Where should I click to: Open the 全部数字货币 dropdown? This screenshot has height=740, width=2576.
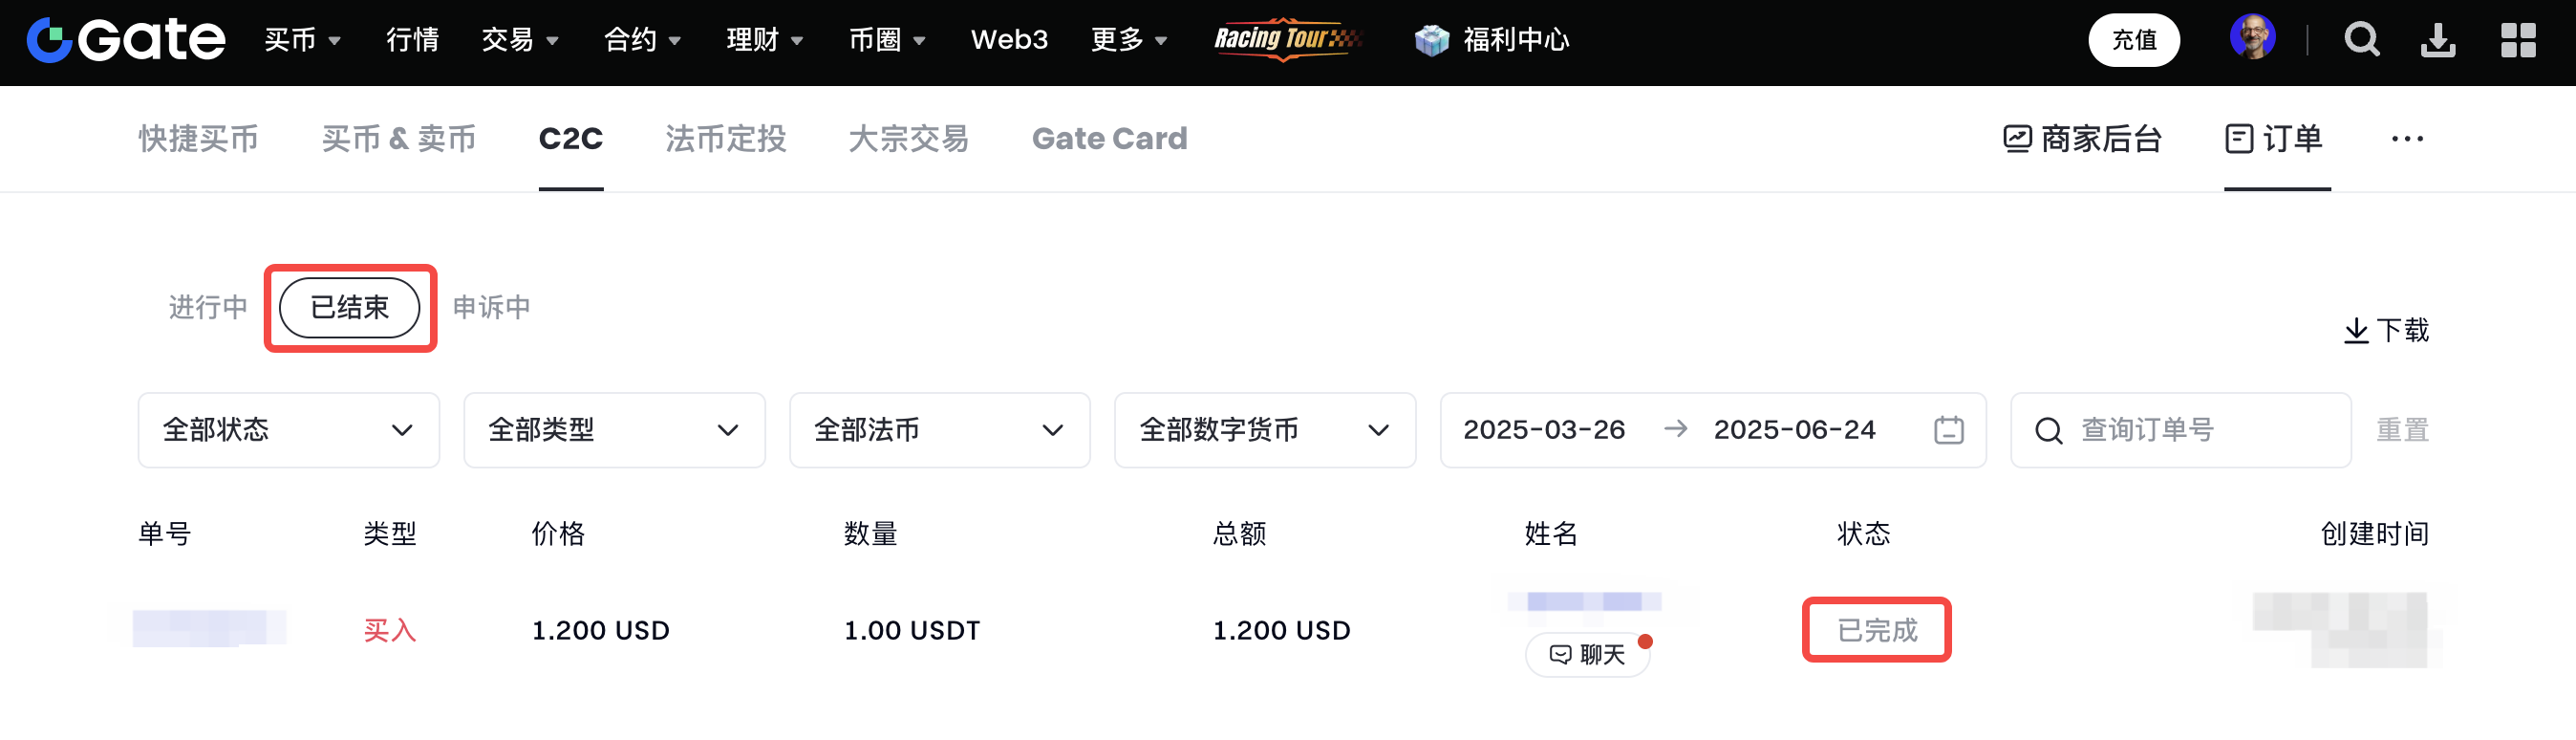1264,430
